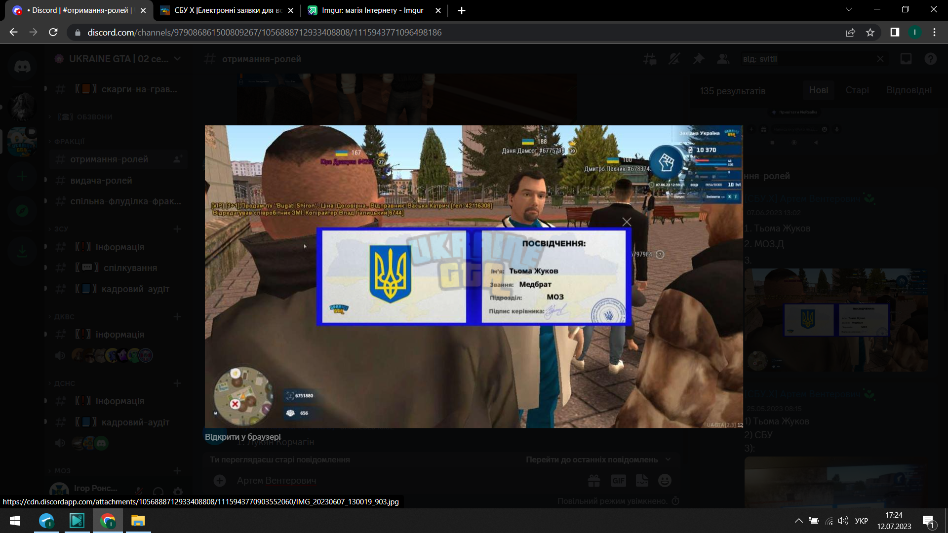Open Chrome tab search chevron
Viewport: 948px width, 533px height.
coord(849,10)
